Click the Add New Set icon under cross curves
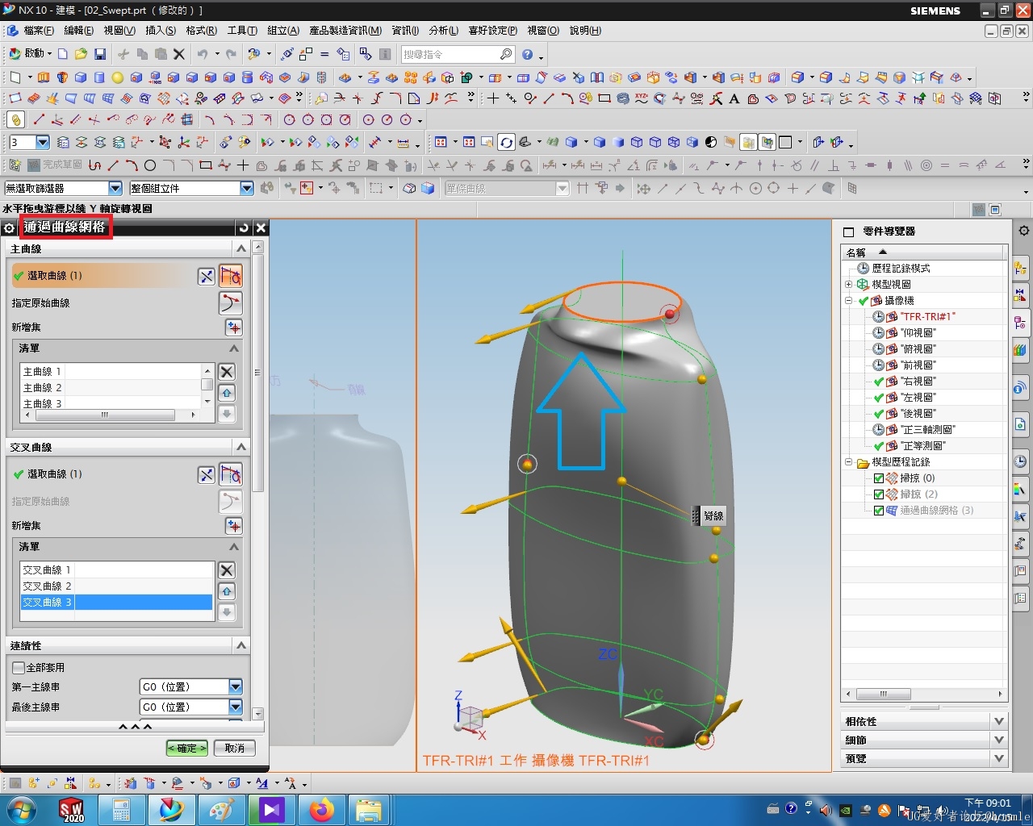This screenshot has width=1033, height=826. (x=233, y=525)
